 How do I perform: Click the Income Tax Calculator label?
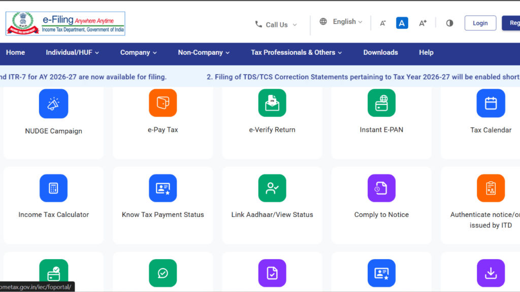53,214
